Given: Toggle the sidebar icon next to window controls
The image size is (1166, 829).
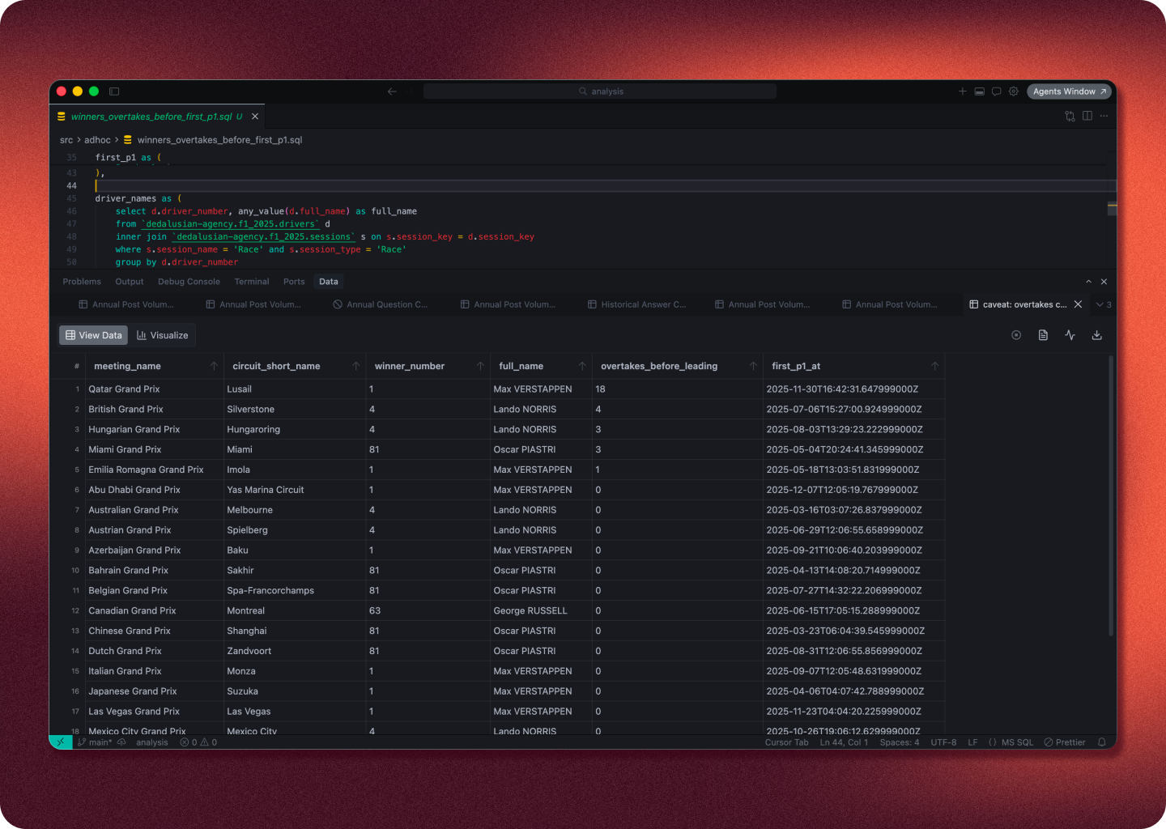Looking at the screenshot, I should 114,91.
